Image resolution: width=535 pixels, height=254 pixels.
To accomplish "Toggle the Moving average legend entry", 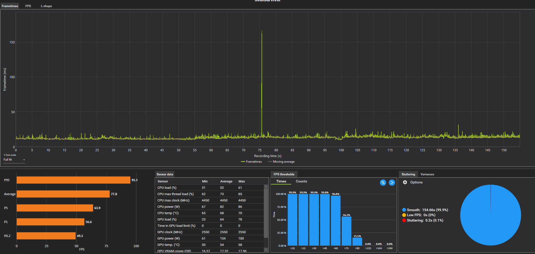I will coord(281,162).
